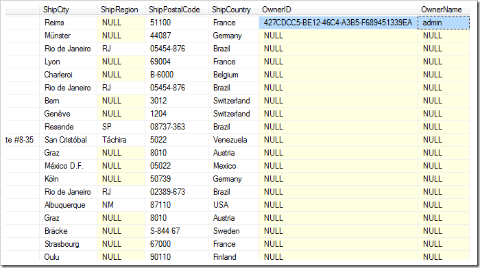Screen dimensions: 480x268
Task: Click postal code '67000'
Action: [x=177, y=244]
